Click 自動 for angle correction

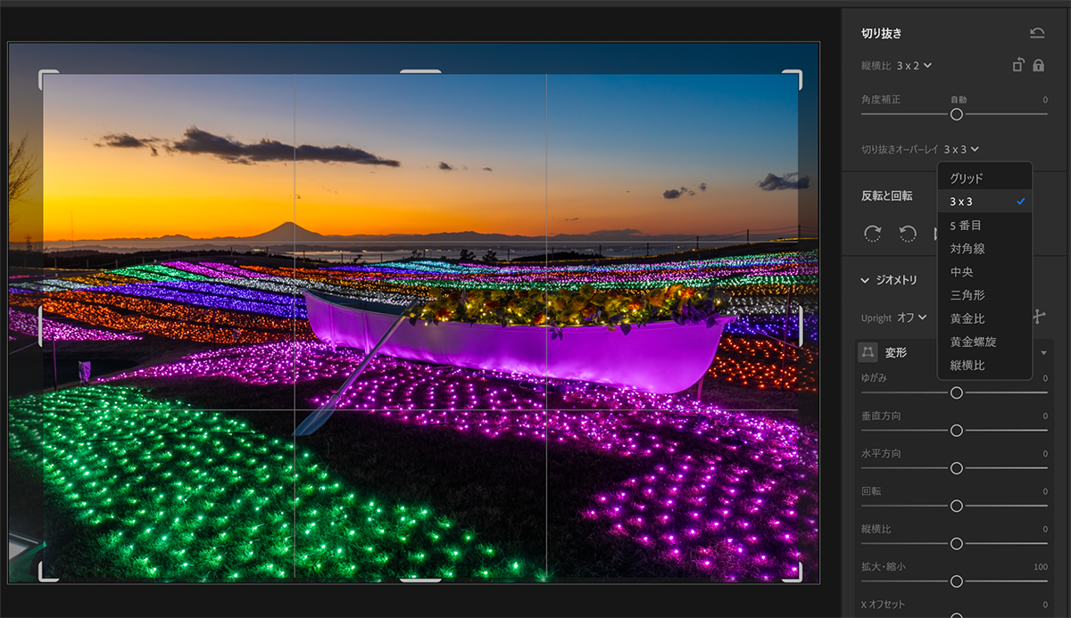coord(959,100)
